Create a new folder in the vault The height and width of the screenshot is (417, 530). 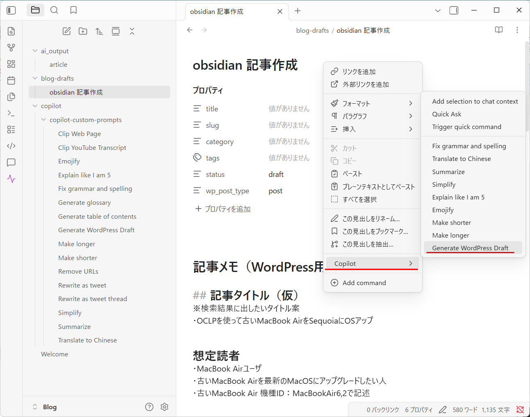83,31
